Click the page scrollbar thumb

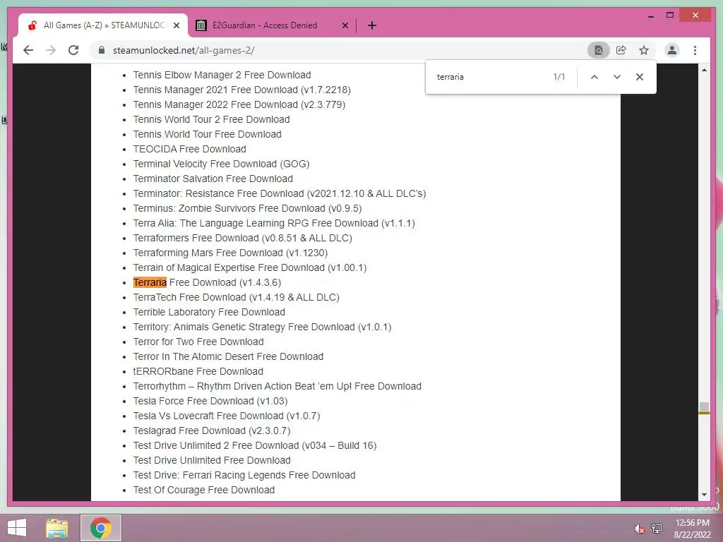tap(704, 408)
